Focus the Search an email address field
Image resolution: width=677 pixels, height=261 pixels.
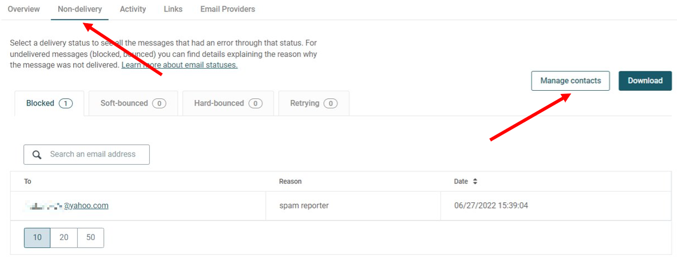tap(86, 155)
